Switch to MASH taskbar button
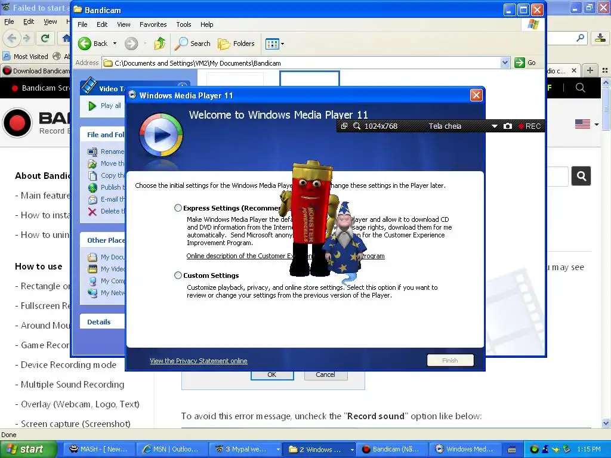Screen dimensions: 611x458 99,450
